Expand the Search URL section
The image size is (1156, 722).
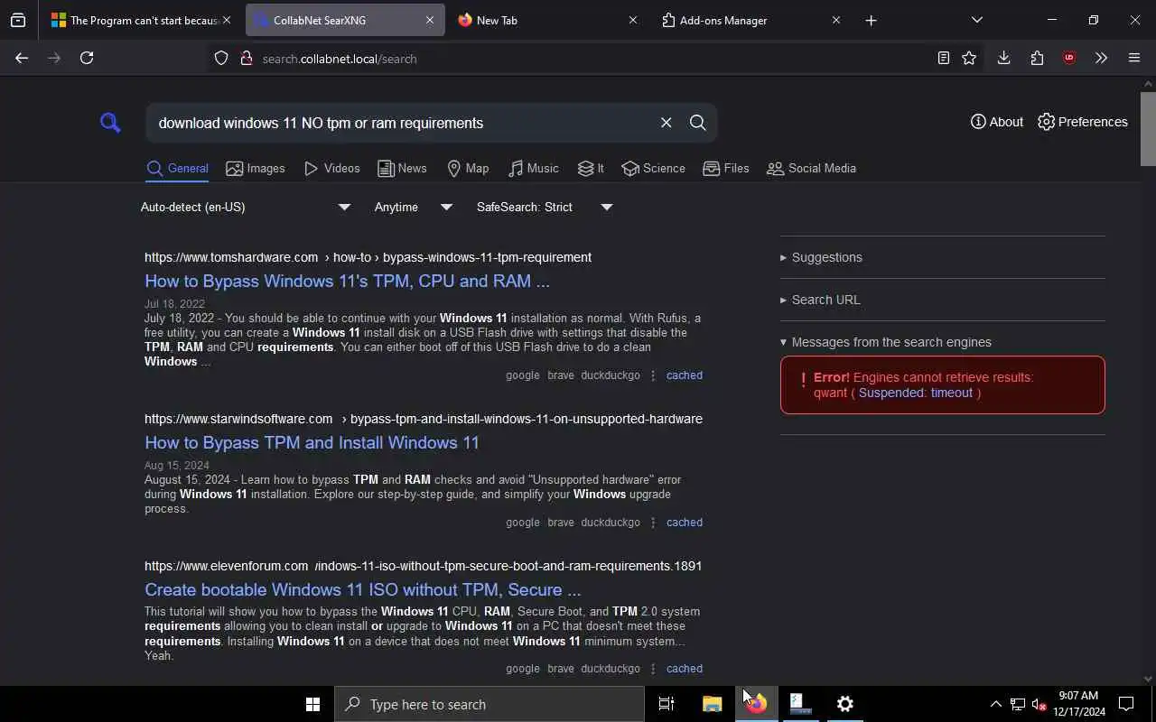pyautogui.click(x=820, y=300)
